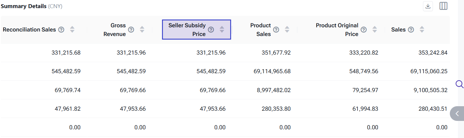Download the summary details table
The image size is (464, 138).
tap(428, 6)
